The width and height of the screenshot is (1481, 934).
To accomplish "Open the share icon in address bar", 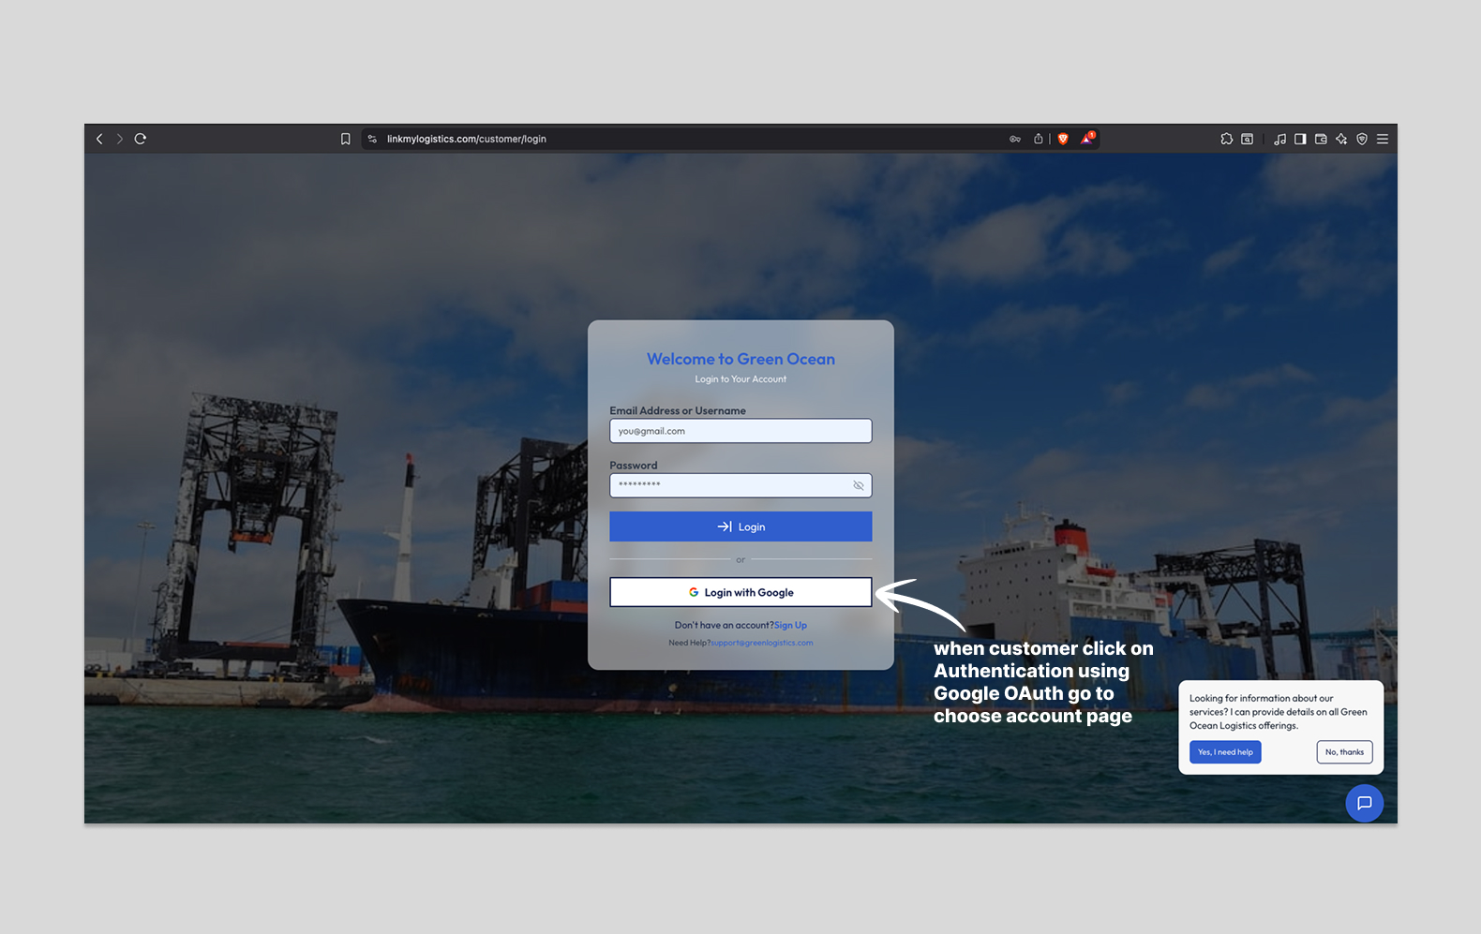I will 1039,139.
